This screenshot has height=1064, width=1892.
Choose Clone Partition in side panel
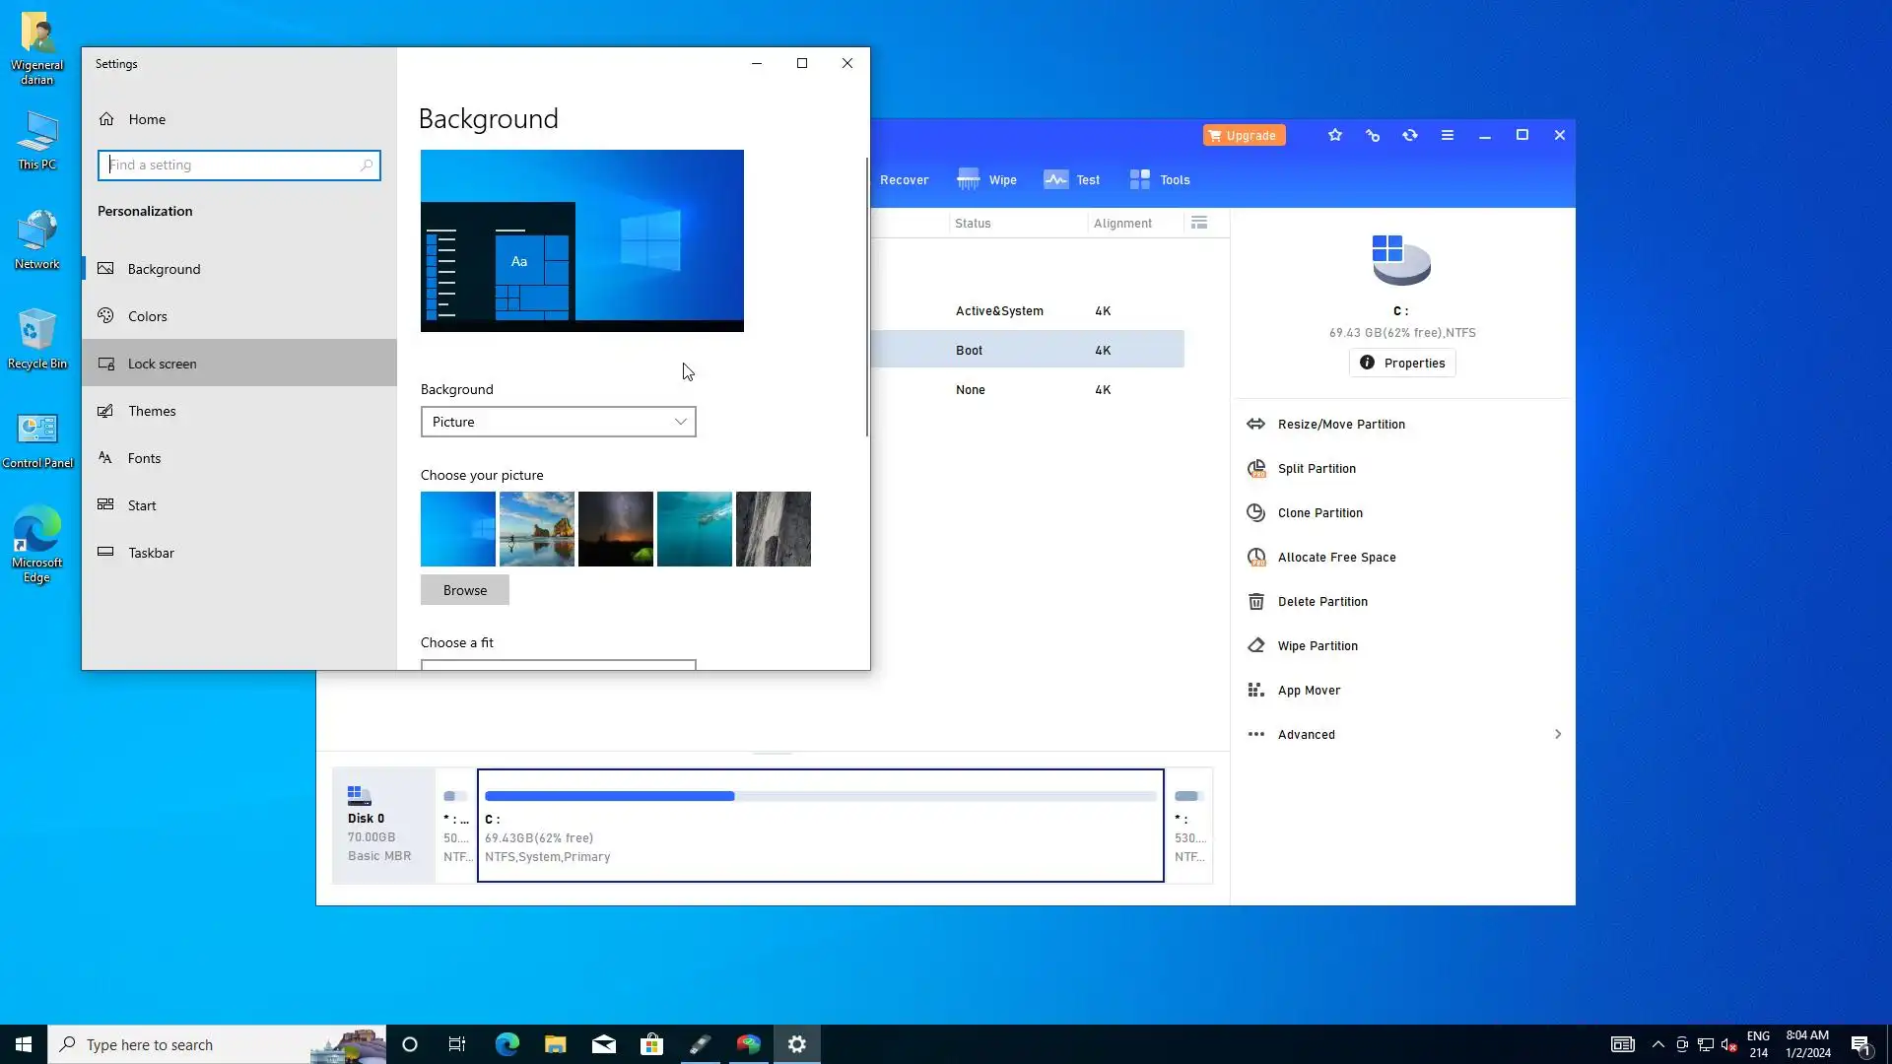pyautogui.click(x=1319, y=513)
